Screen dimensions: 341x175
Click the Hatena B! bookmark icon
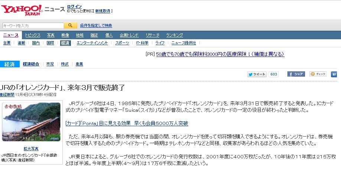point(334,74)
